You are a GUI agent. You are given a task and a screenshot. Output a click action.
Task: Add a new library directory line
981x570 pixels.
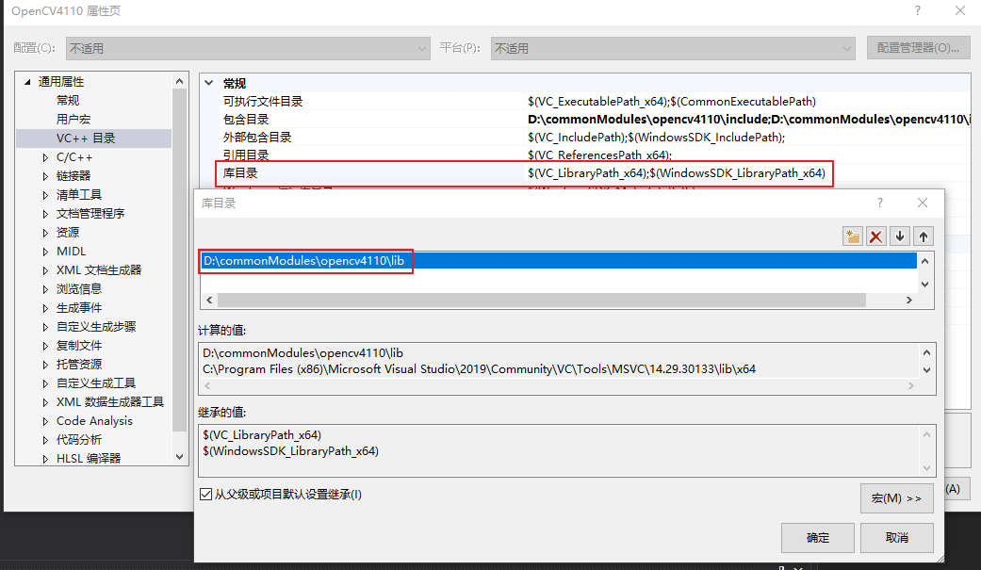click(852, 236)
